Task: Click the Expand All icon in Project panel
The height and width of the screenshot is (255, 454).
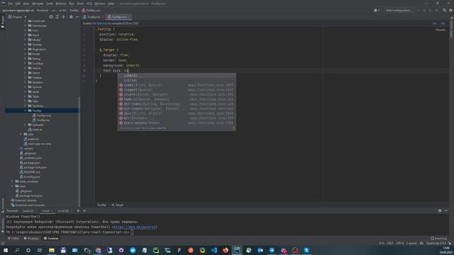Action: click(x=57, y=17)
